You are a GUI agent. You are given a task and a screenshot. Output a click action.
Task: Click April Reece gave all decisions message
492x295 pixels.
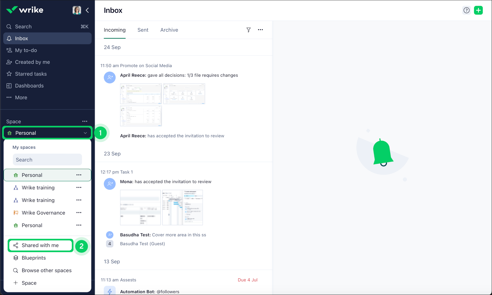tap(179, 75)
